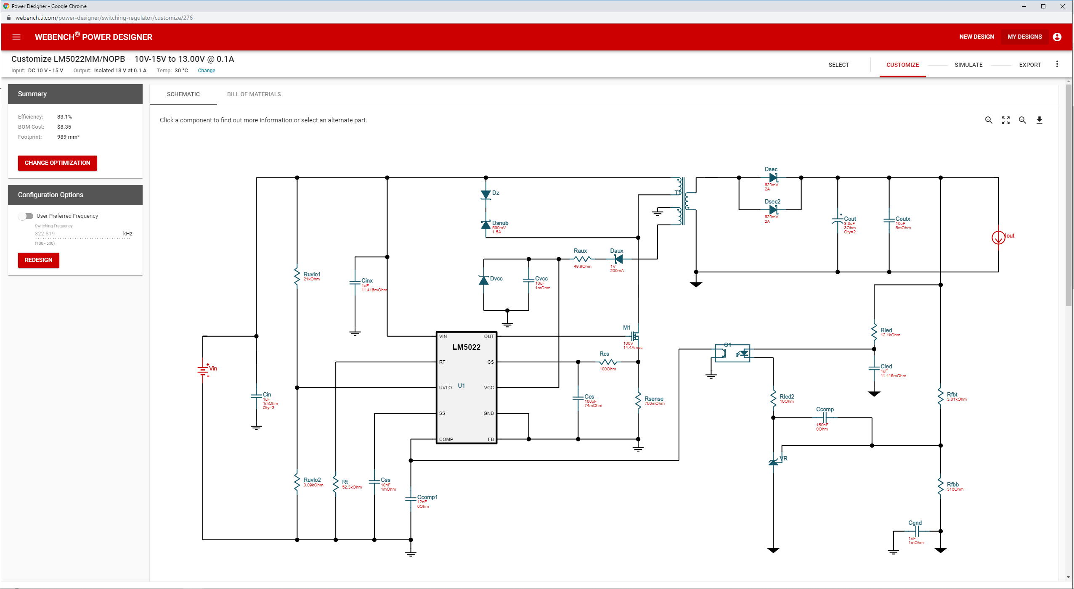Select the Dz zener diode
This screenshot has width=1074, height=589.
486,194
